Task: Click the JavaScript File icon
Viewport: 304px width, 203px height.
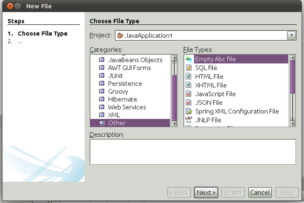Action: (x=189, y=94)
